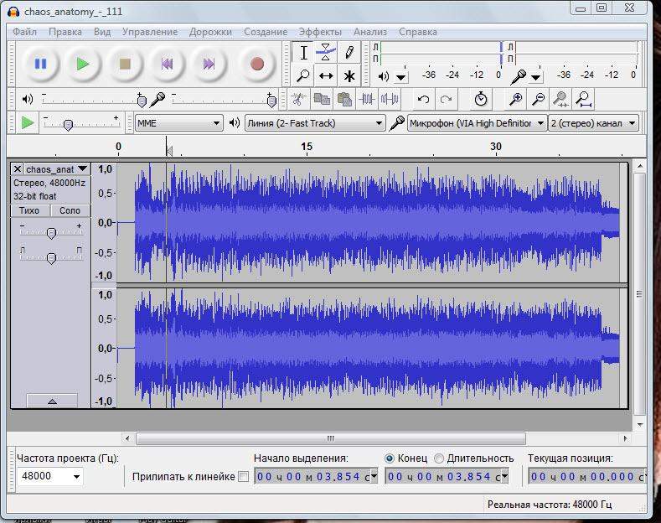The height and width of the screenshot is (523, 661).
Task: Enable the 'Прилипать к линейке' checkbox
Action: point(244,477)
